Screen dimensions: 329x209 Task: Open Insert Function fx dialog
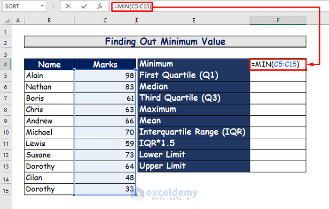point(100,6)
